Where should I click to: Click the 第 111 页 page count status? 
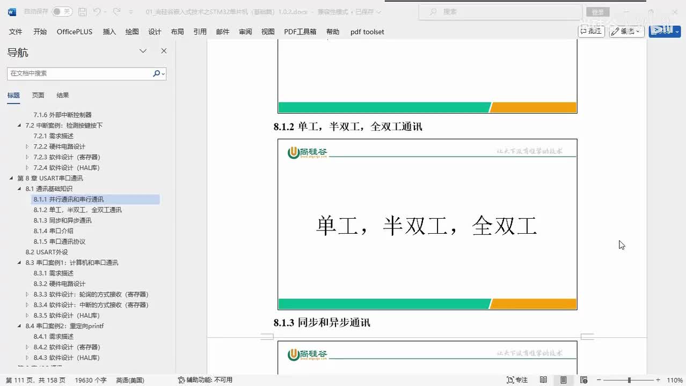[36, 380]
